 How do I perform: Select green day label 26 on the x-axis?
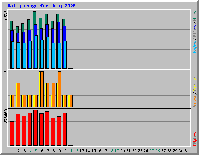coord(157,151)
